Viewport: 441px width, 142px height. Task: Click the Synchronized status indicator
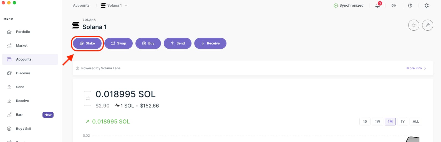point(349,6)
